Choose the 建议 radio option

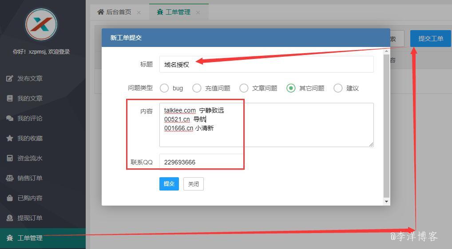coord(338,88)
